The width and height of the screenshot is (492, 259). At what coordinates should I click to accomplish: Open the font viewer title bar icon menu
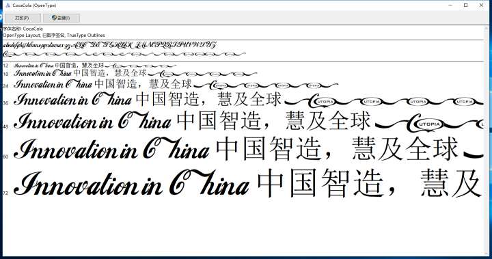pos(8,5)
